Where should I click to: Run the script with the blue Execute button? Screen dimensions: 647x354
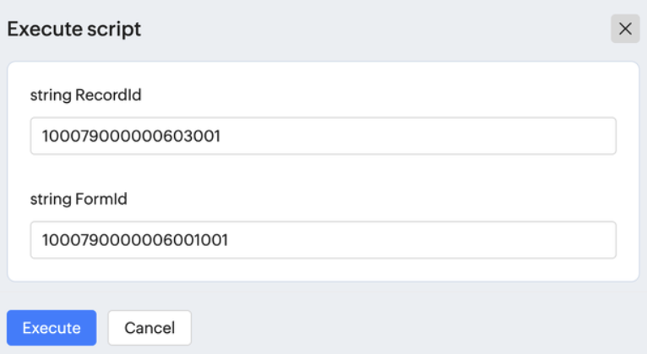[52, 328]
